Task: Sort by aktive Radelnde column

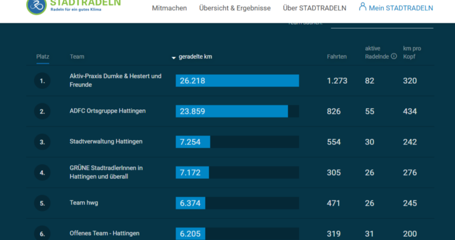Action: click(377, 52)
